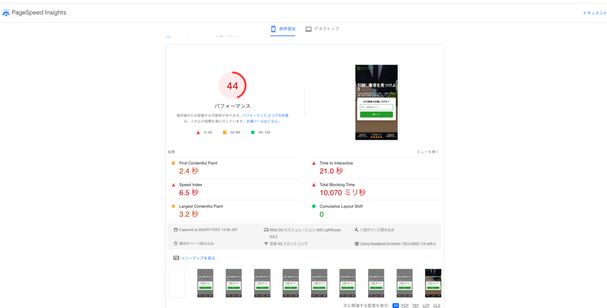Click the device icon beside Moto G4

click(266, 230)
